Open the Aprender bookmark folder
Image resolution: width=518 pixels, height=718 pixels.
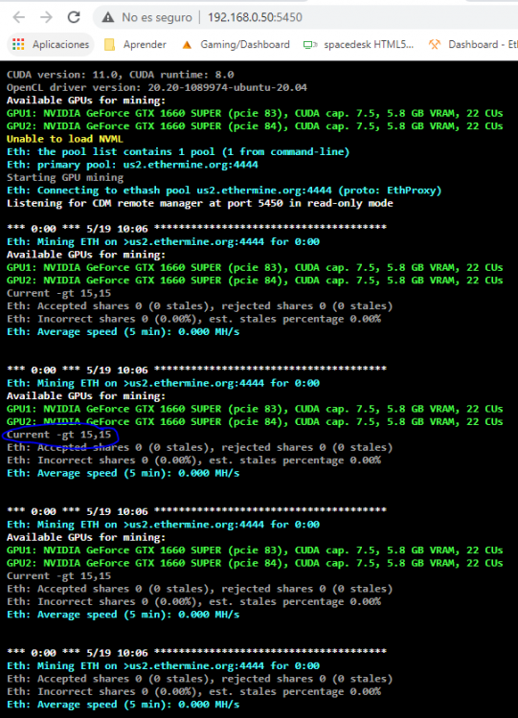tap(136, 44)
